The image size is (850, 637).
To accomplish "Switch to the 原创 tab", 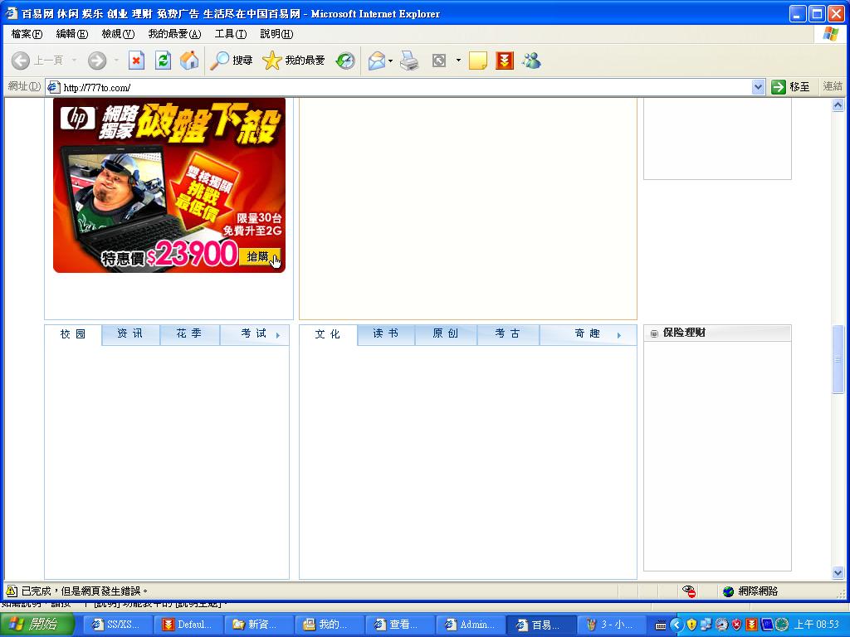I will [x=446, y=333].
